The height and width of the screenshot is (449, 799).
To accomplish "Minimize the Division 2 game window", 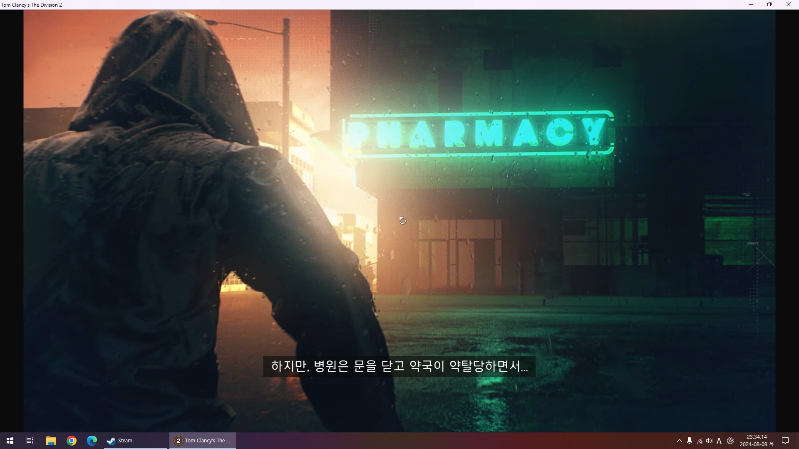I will [751, 5].
